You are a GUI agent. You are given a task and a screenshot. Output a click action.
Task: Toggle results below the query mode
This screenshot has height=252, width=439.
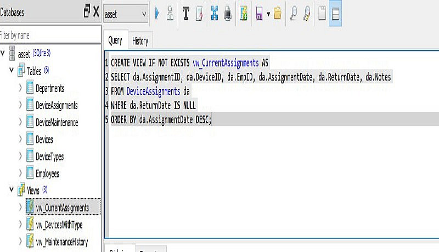click(335, 13)
